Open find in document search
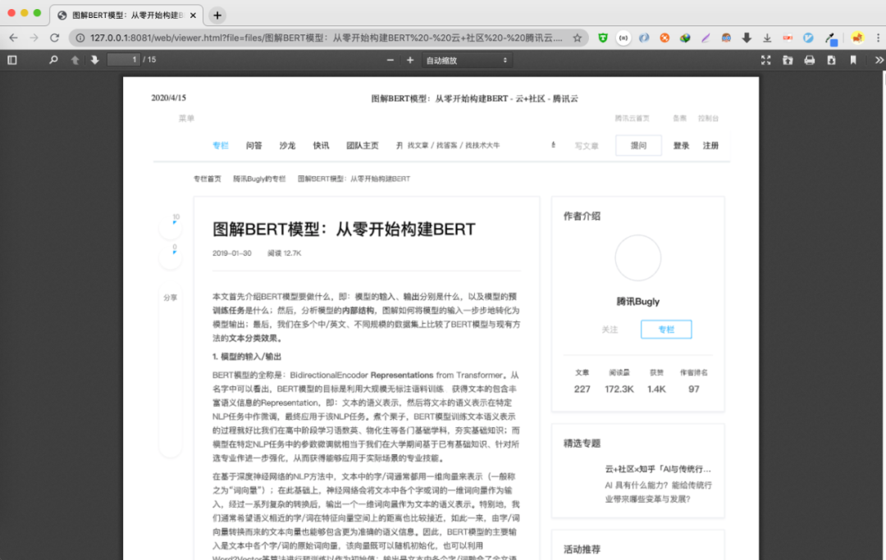886x560 pixels. (53, 60)
